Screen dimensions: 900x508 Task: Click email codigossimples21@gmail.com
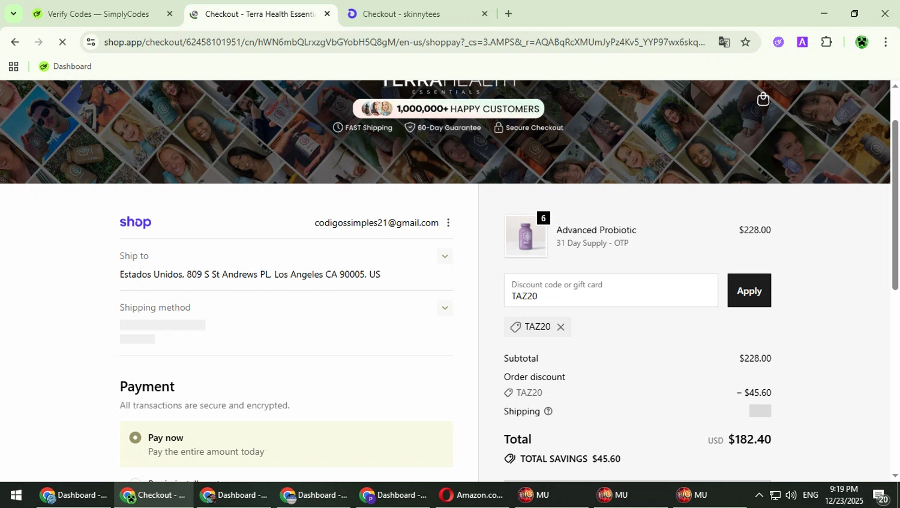376,223
